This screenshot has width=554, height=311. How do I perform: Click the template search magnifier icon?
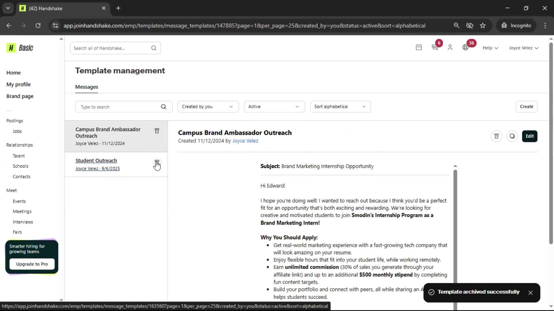click(164, 107)
